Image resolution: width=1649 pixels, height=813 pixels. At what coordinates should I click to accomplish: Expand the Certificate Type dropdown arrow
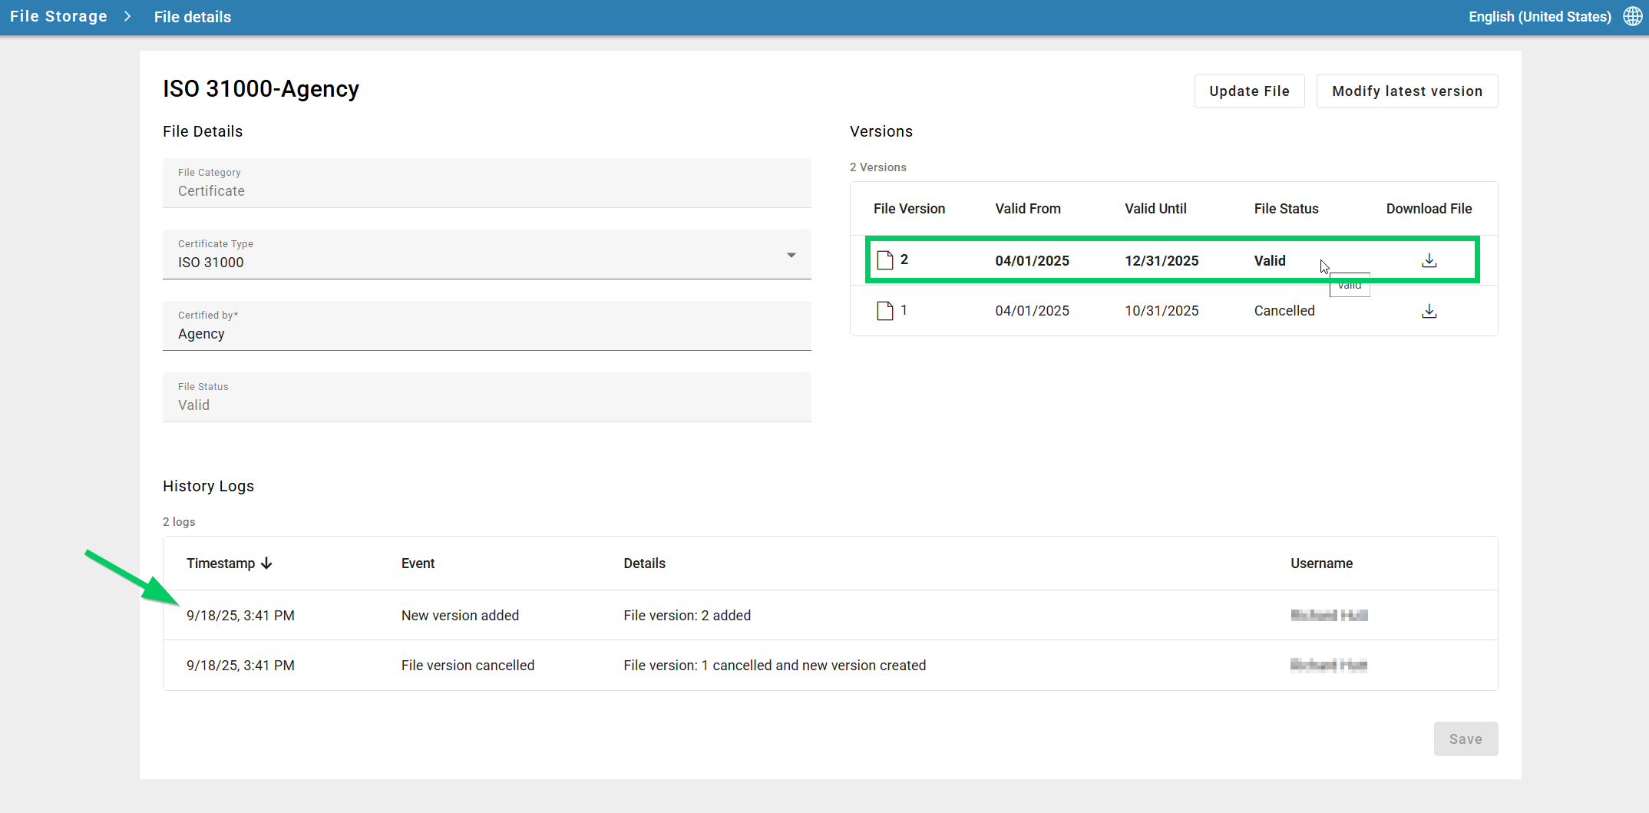click(x=791, y=255)
